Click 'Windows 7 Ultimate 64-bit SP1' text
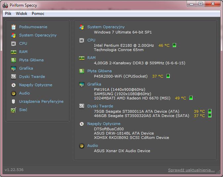This screenshot has width=223, height=177. (123, 32)
